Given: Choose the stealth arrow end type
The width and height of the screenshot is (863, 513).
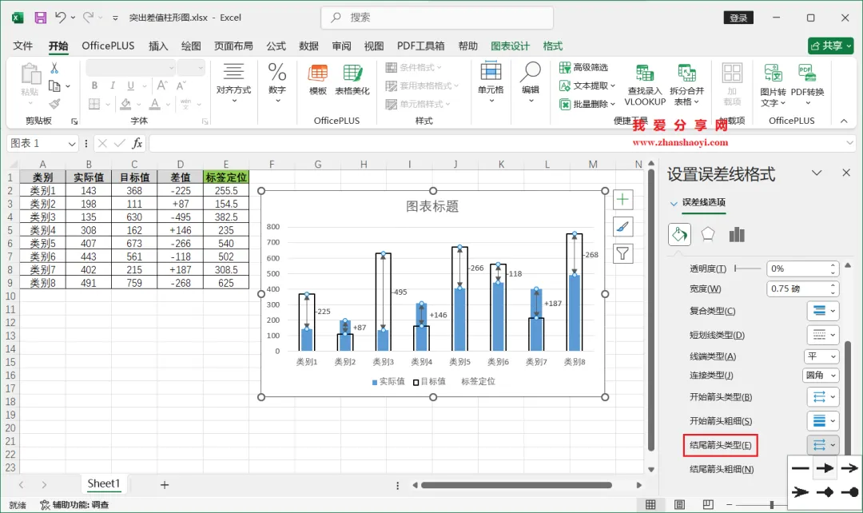Looking at the screenshot, I should tap(800, 492).
